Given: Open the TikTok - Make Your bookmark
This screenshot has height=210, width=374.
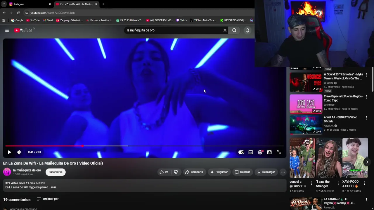Looking at the screenshot, I should pyautogui.click(x=203, y=20).
